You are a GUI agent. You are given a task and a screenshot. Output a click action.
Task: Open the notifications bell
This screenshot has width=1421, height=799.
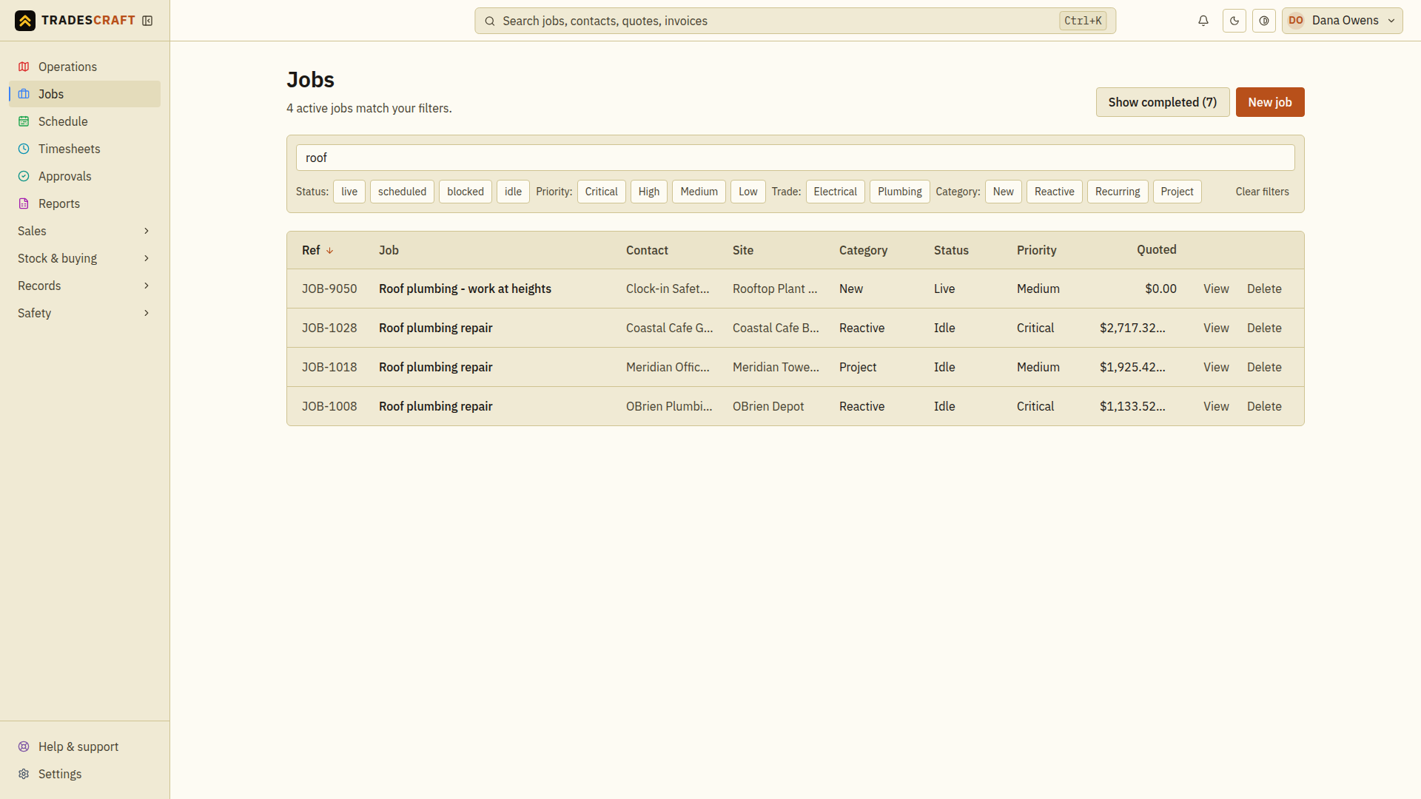coord(1203,21)
